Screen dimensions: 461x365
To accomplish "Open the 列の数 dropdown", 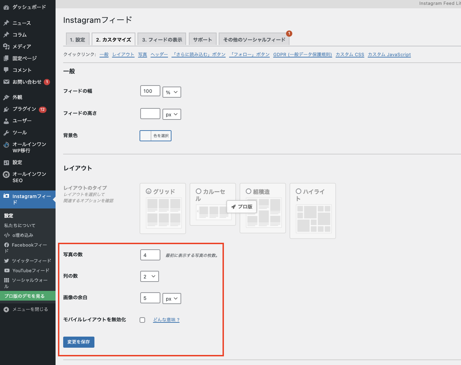I will click(150, 276).
